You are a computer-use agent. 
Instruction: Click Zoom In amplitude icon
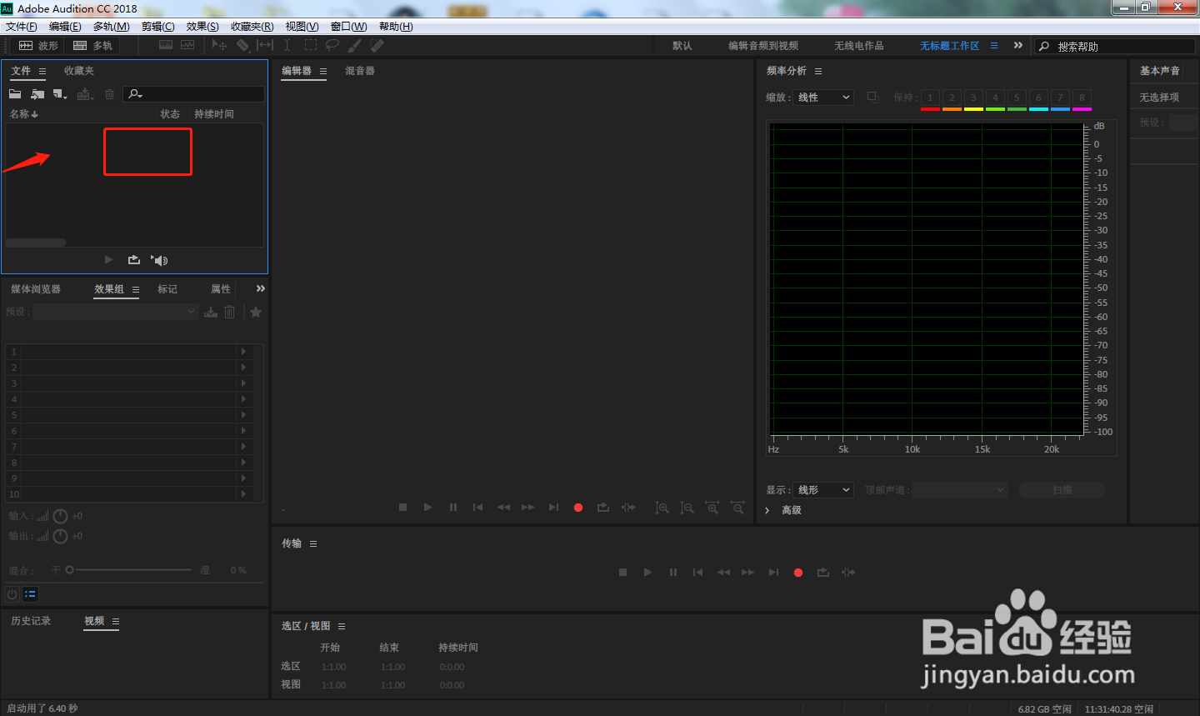tap(662, 508)
